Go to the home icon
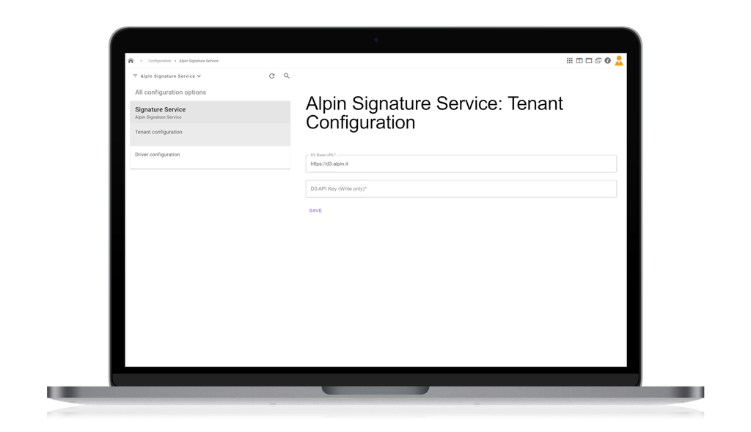This screenshot has height=432, width=751. point(131,61)
